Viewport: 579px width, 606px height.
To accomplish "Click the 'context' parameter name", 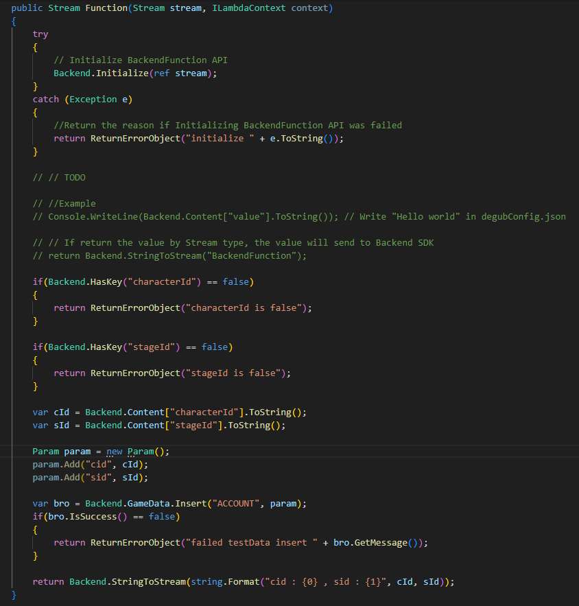I will click(x=309, y=8).
